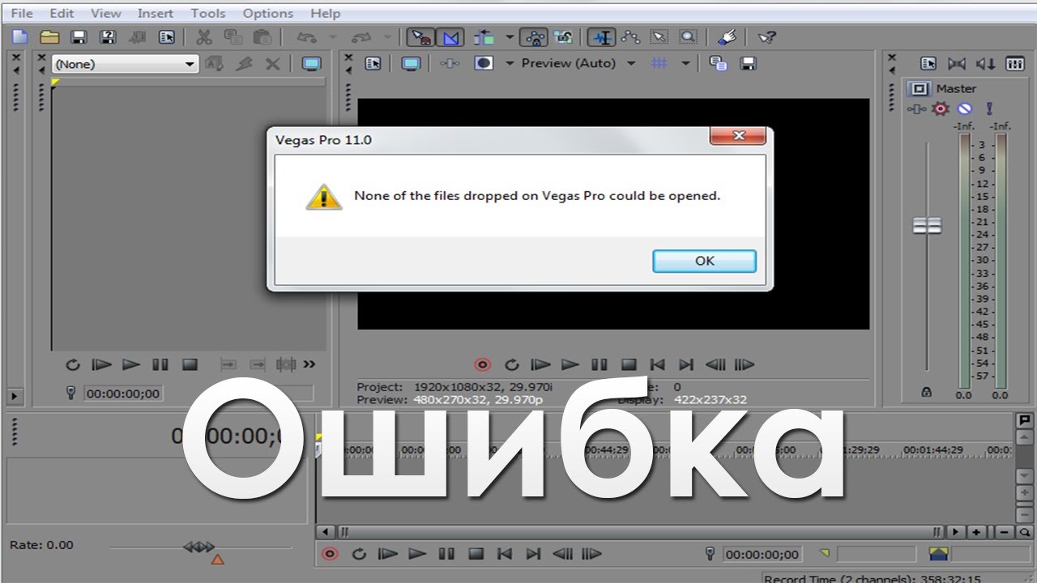Open the Options menu
The height and width of the screenshot is (583, 1037).
click(268, 13)
